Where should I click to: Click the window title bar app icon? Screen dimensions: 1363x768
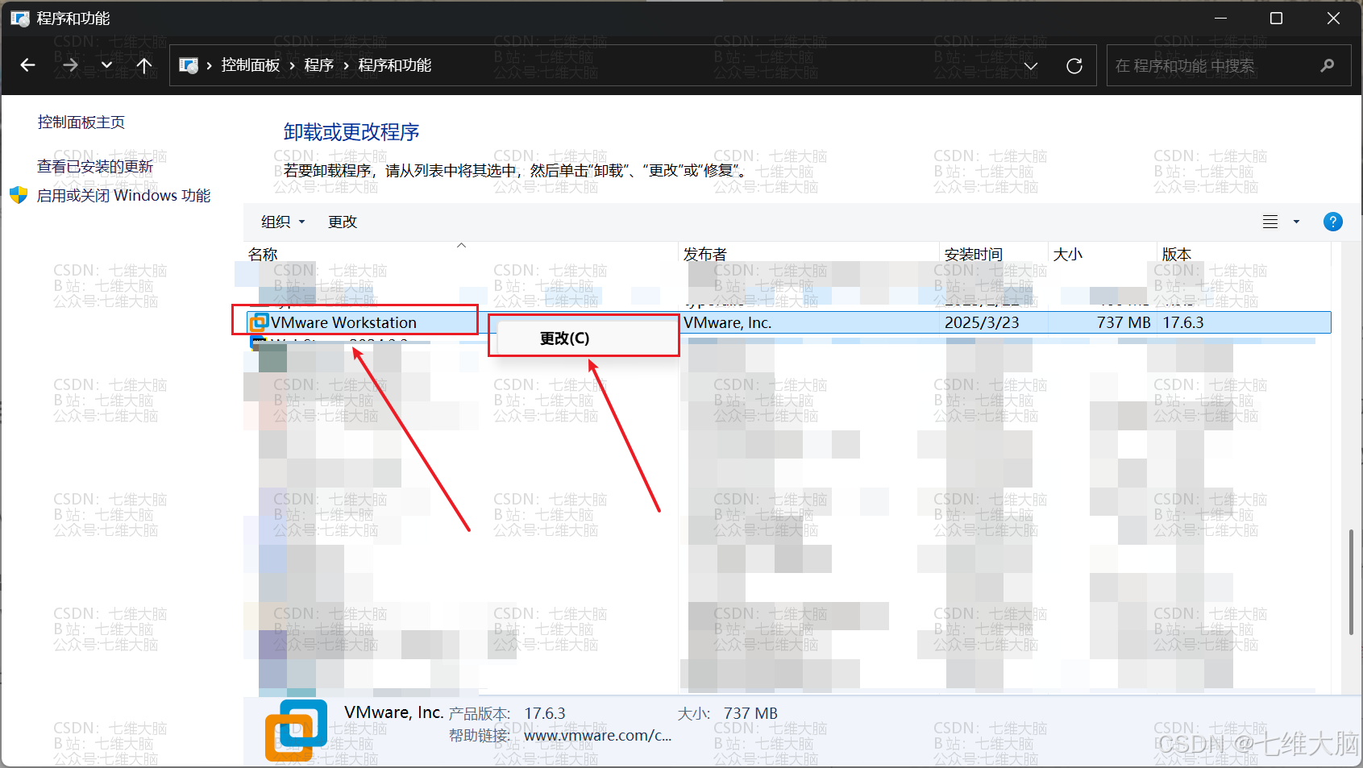tap(19, 18)
